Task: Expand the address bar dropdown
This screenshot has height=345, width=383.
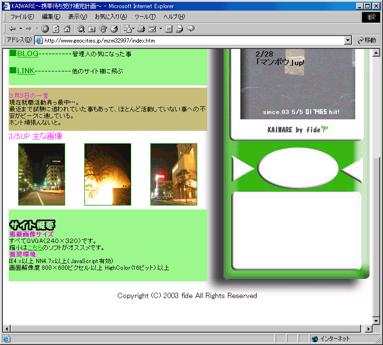Action: (348, 40)
